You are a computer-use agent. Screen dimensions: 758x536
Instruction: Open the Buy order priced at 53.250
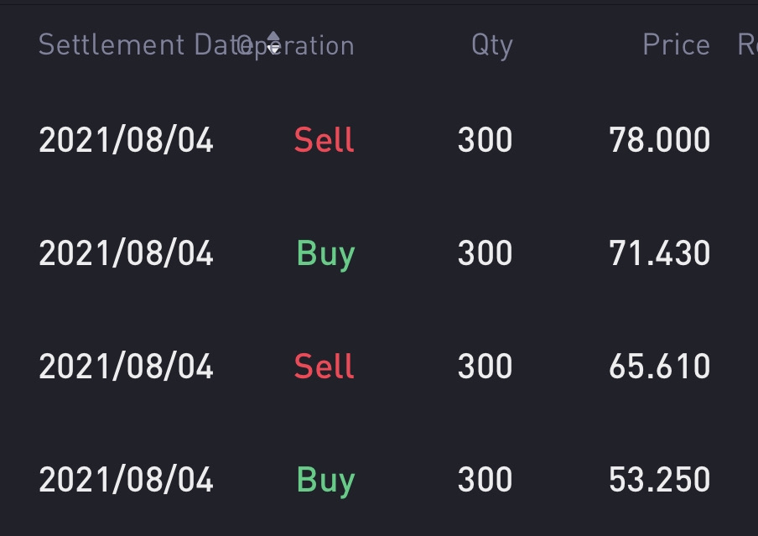[325, 480]
